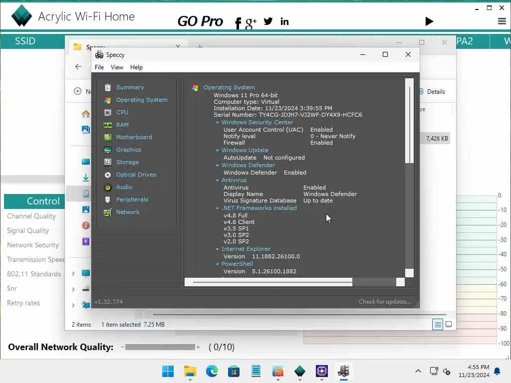
Task: Click the purple CPU app taskbar icon
Action: (x=322, y=371)
